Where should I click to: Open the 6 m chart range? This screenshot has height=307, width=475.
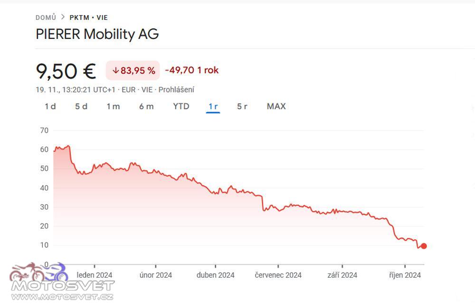(146, 107)
